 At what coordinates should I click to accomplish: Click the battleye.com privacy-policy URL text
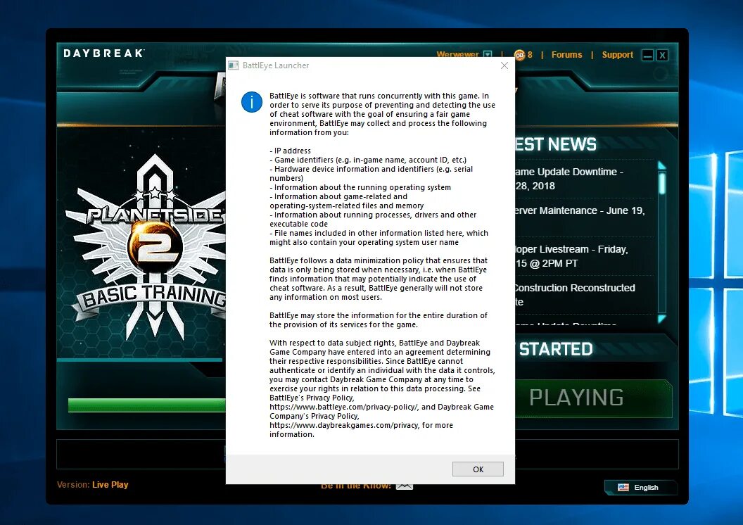pos(343,407)
